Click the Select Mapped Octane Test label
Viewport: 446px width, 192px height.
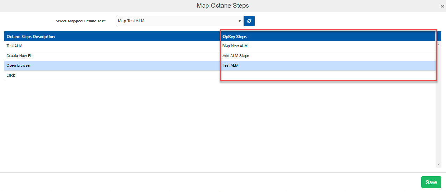click(80, 21)
